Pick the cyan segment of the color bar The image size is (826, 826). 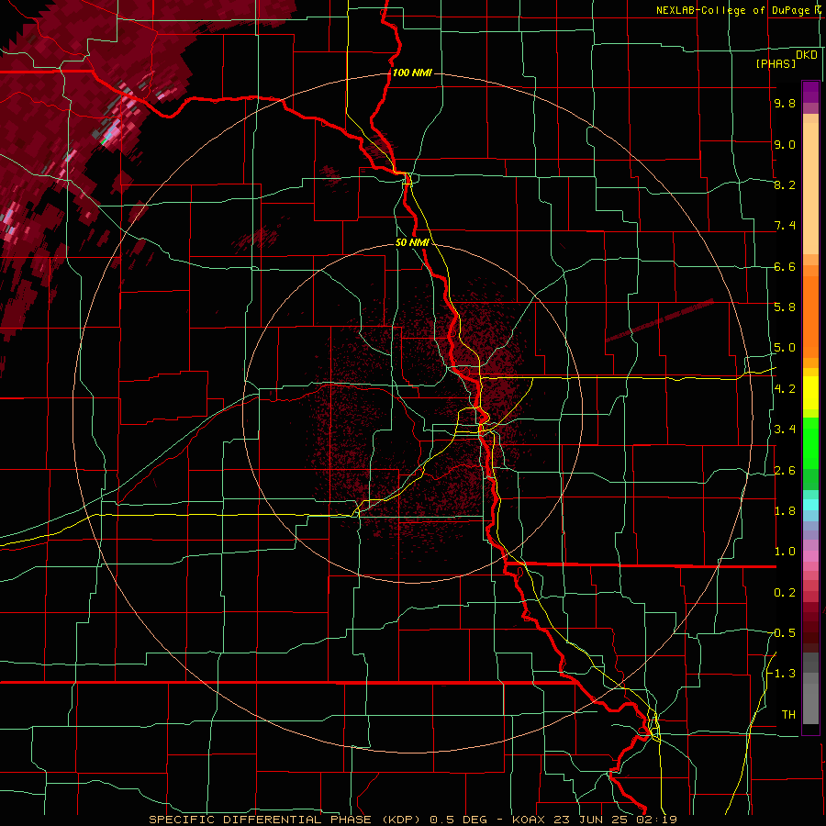coord(810,504)
